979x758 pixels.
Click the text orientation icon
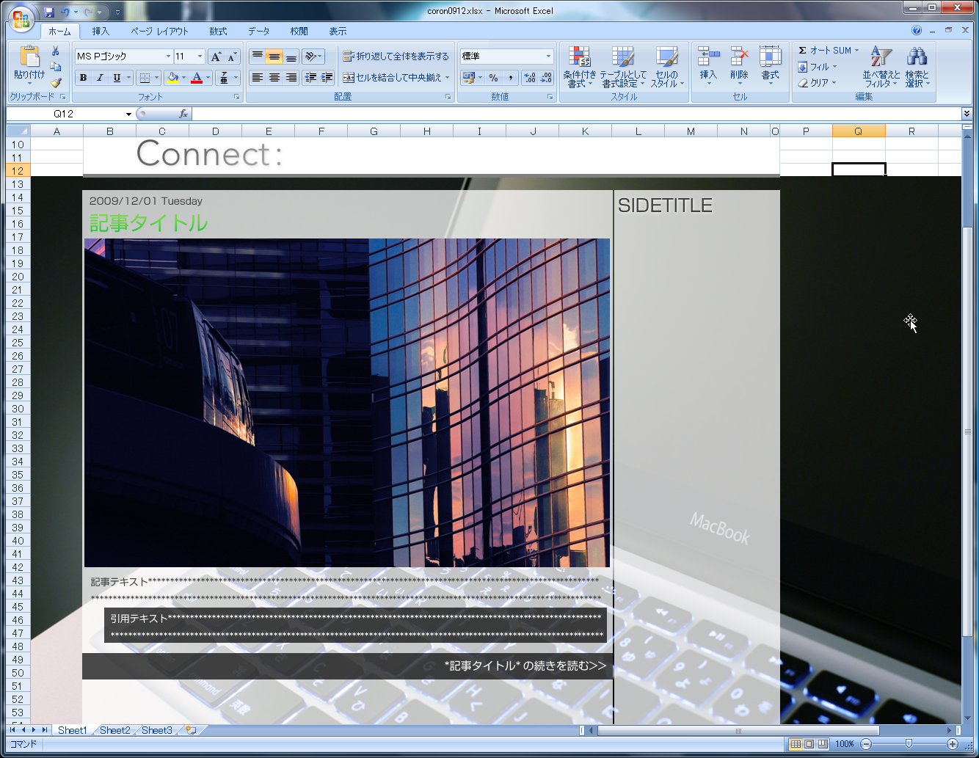tap(310, 57)
